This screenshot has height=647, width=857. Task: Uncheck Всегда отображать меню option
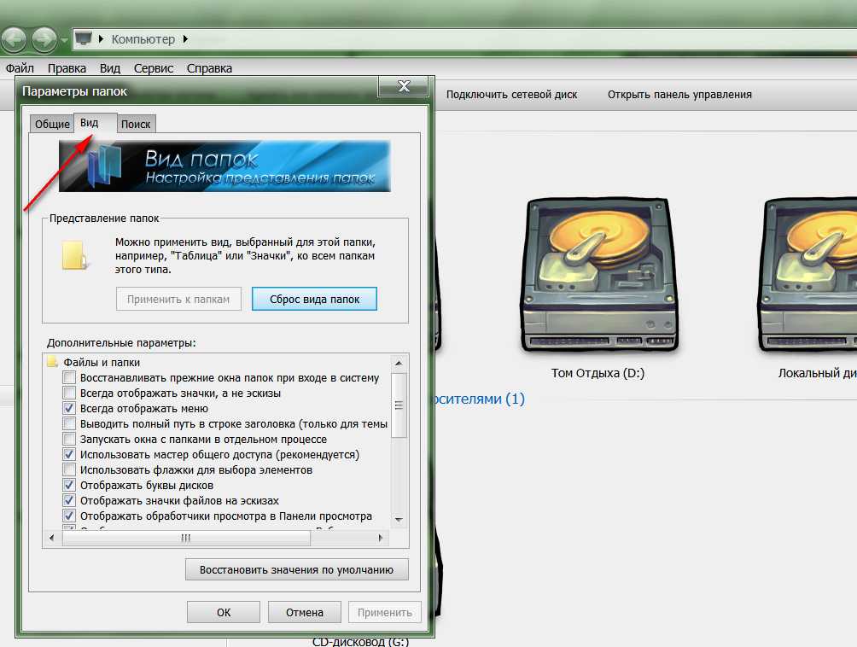(70, 409)
